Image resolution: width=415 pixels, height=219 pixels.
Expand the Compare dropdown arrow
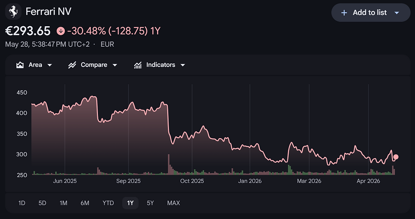[x=115, y=65]
